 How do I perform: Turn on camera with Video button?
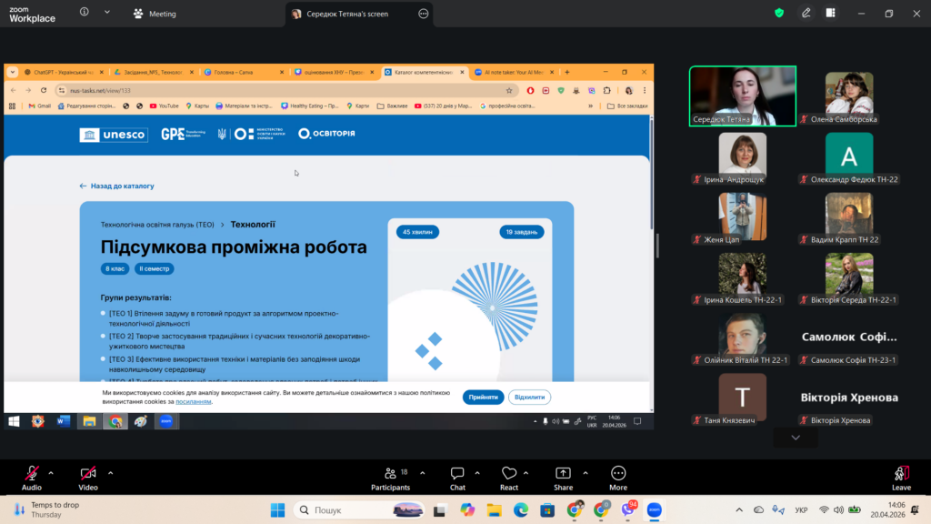[x=88, y=476]
